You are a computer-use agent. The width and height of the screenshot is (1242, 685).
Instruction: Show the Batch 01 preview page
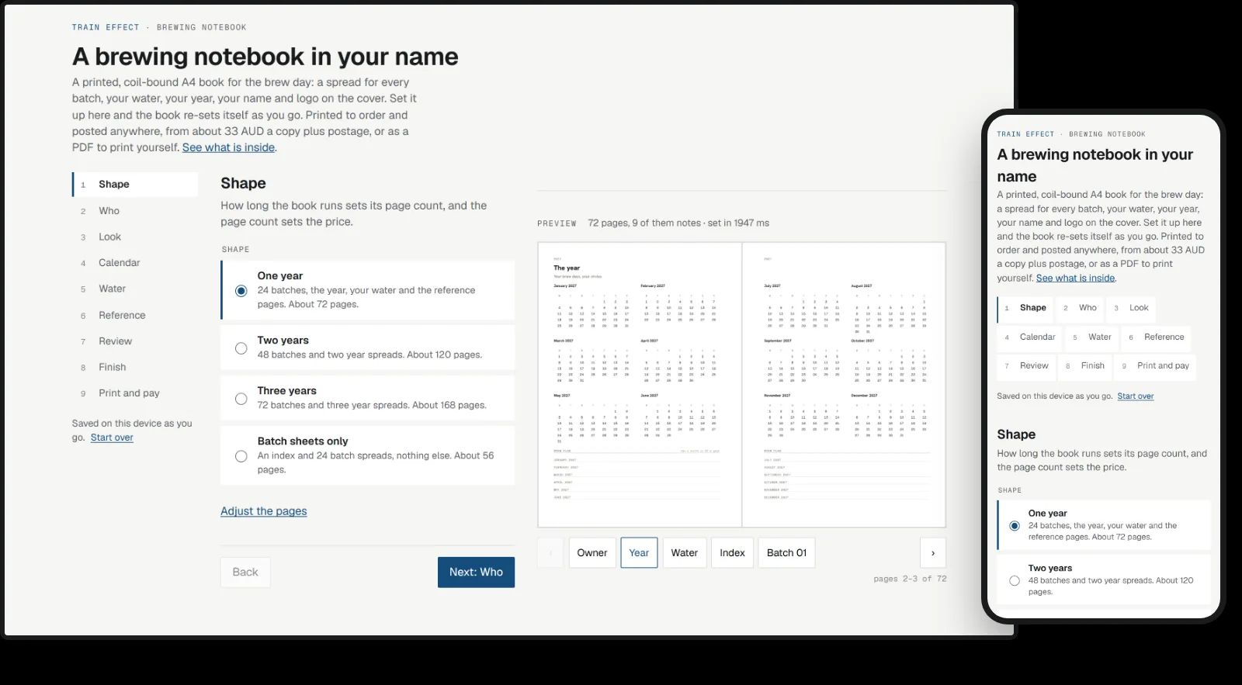point(786,553)
